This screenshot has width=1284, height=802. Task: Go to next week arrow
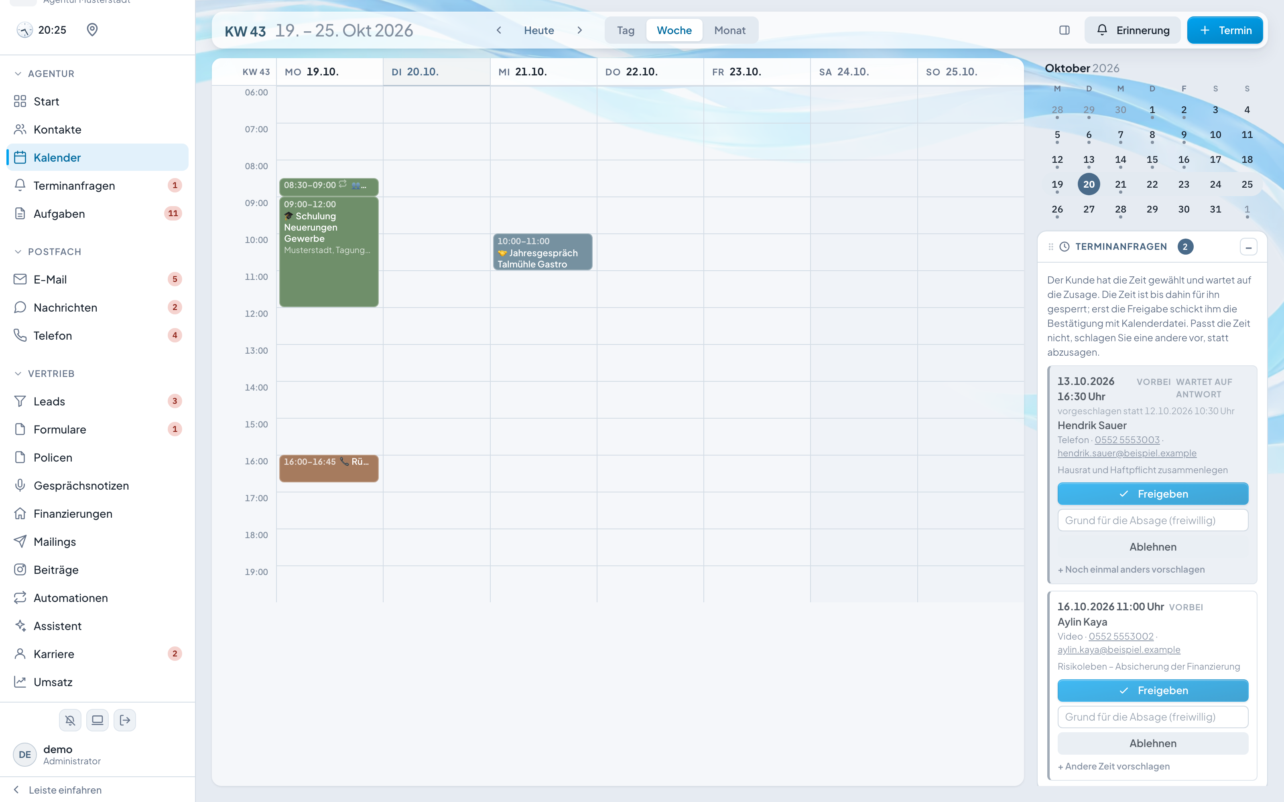coord(579,30)
